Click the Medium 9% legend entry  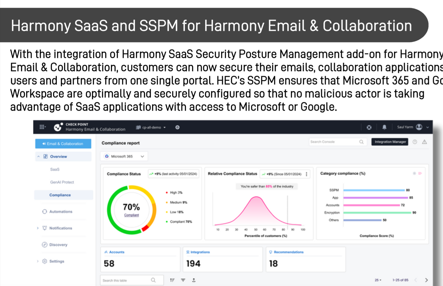[x=176, y=202]
